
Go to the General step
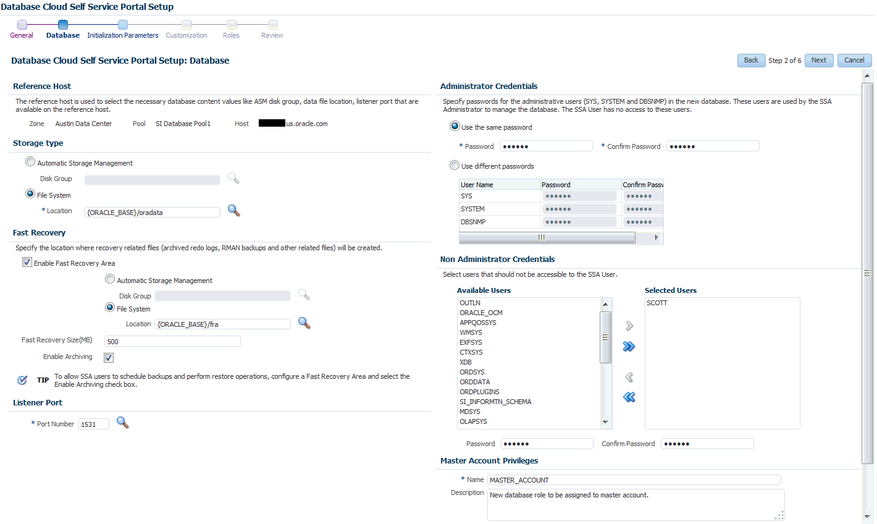[22, 36]
